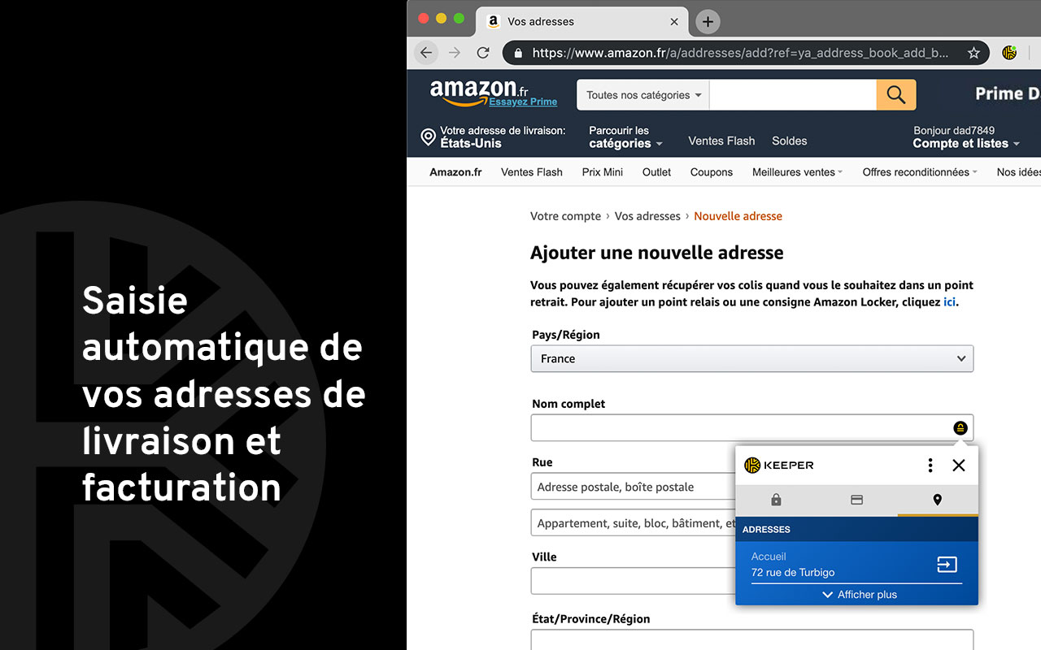The image size is (1041, 650).
Task: Click the Keeper extension icon in browser toolbar
Action: tap(1009, 53)
